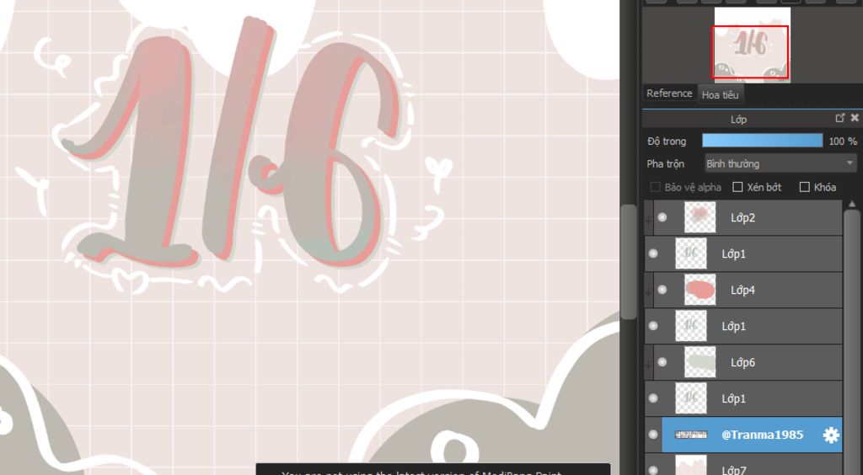
Task: Switch to the Reference tab
Action: pos(669,93)
